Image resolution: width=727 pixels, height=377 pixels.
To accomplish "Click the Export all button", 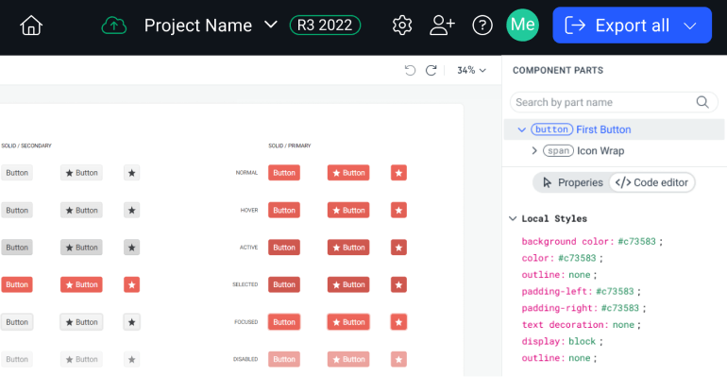I will (632, 26).
